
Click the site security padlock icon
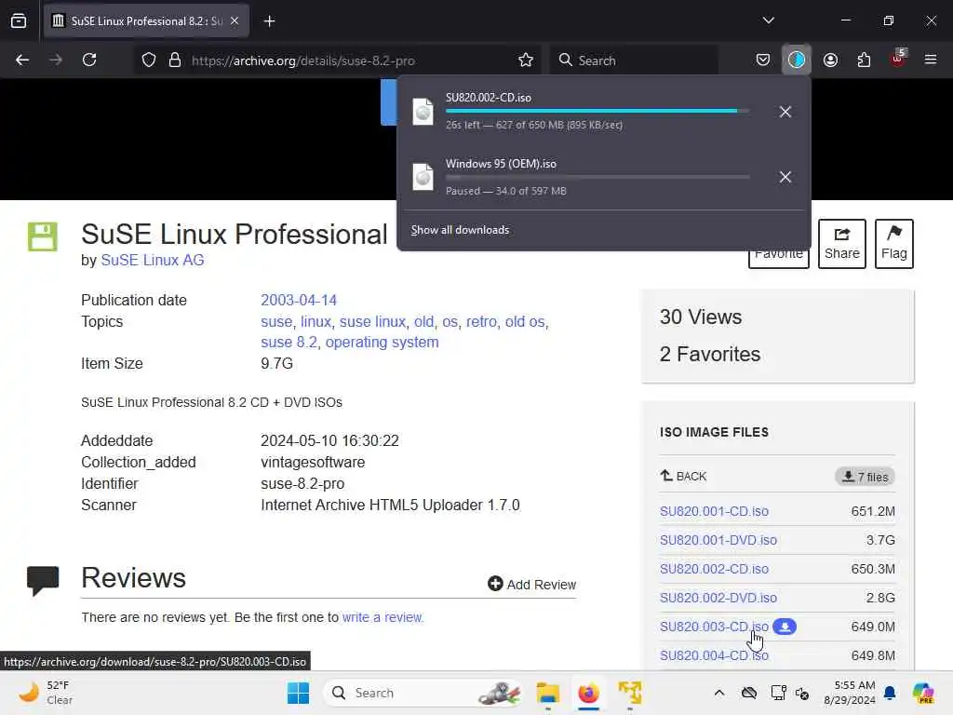click(x=175, y=61)
